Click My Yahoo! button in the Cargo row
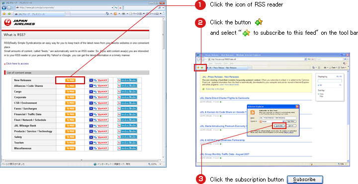This screenshot has height=184, width=358. coord(98,92)
